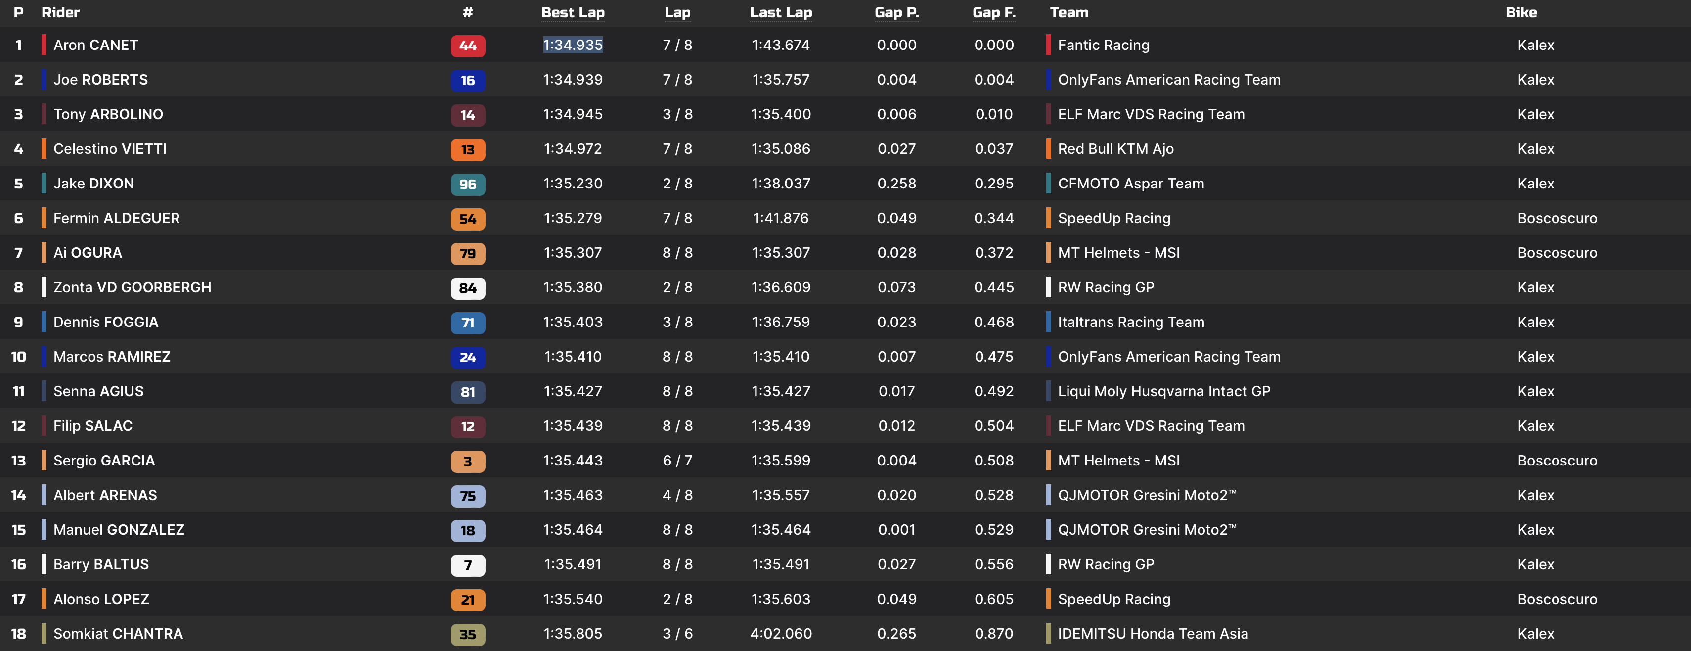The image size is (1691, 651).
Task: Click Aron Canet's red number 44 badge
Action: (467, 46)
